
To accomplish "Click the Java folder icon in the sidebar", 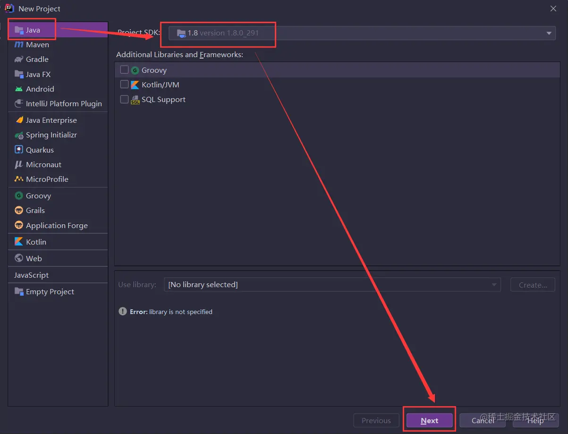I will pyautogui.click(x=19, y=30).
